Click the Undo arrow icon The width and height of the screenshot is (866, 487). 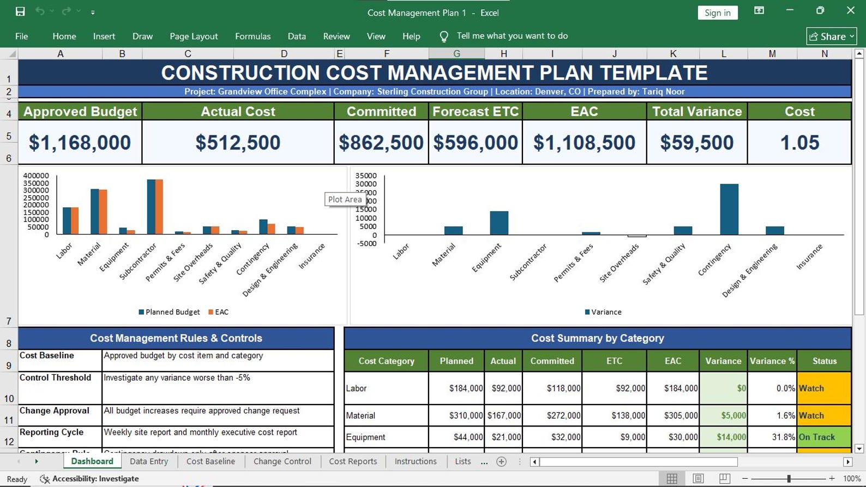pyautogui.click(x=40, y=11)
